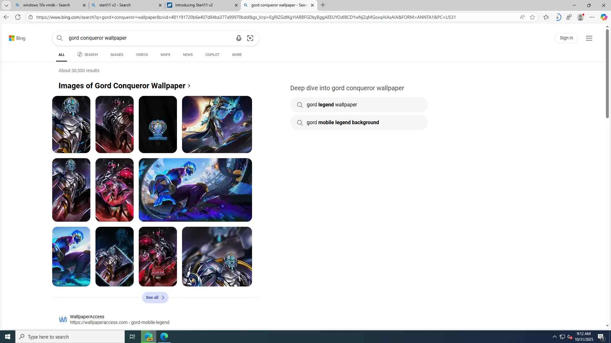Open the Read aloud icon in address bar
The height and width of the screenshot is (343, 611).
tap(522, 17)
